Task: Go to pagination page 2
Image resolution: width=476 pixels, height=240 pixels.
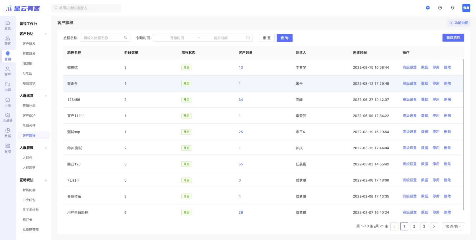Action: point(414,226)
